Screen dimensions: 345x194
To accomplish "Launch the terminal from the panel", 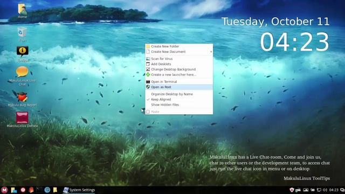I will 39,190.
